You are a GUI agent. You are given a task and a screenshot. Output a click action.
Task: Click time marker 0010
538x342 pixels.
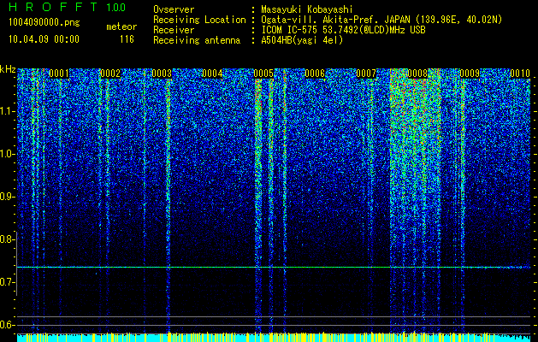[x=520, y=74]
